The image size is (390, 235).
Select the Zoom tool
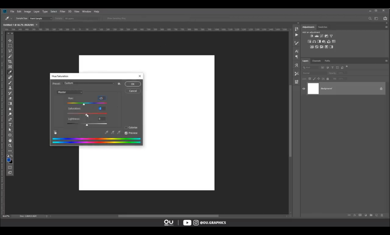click(10, 146)
